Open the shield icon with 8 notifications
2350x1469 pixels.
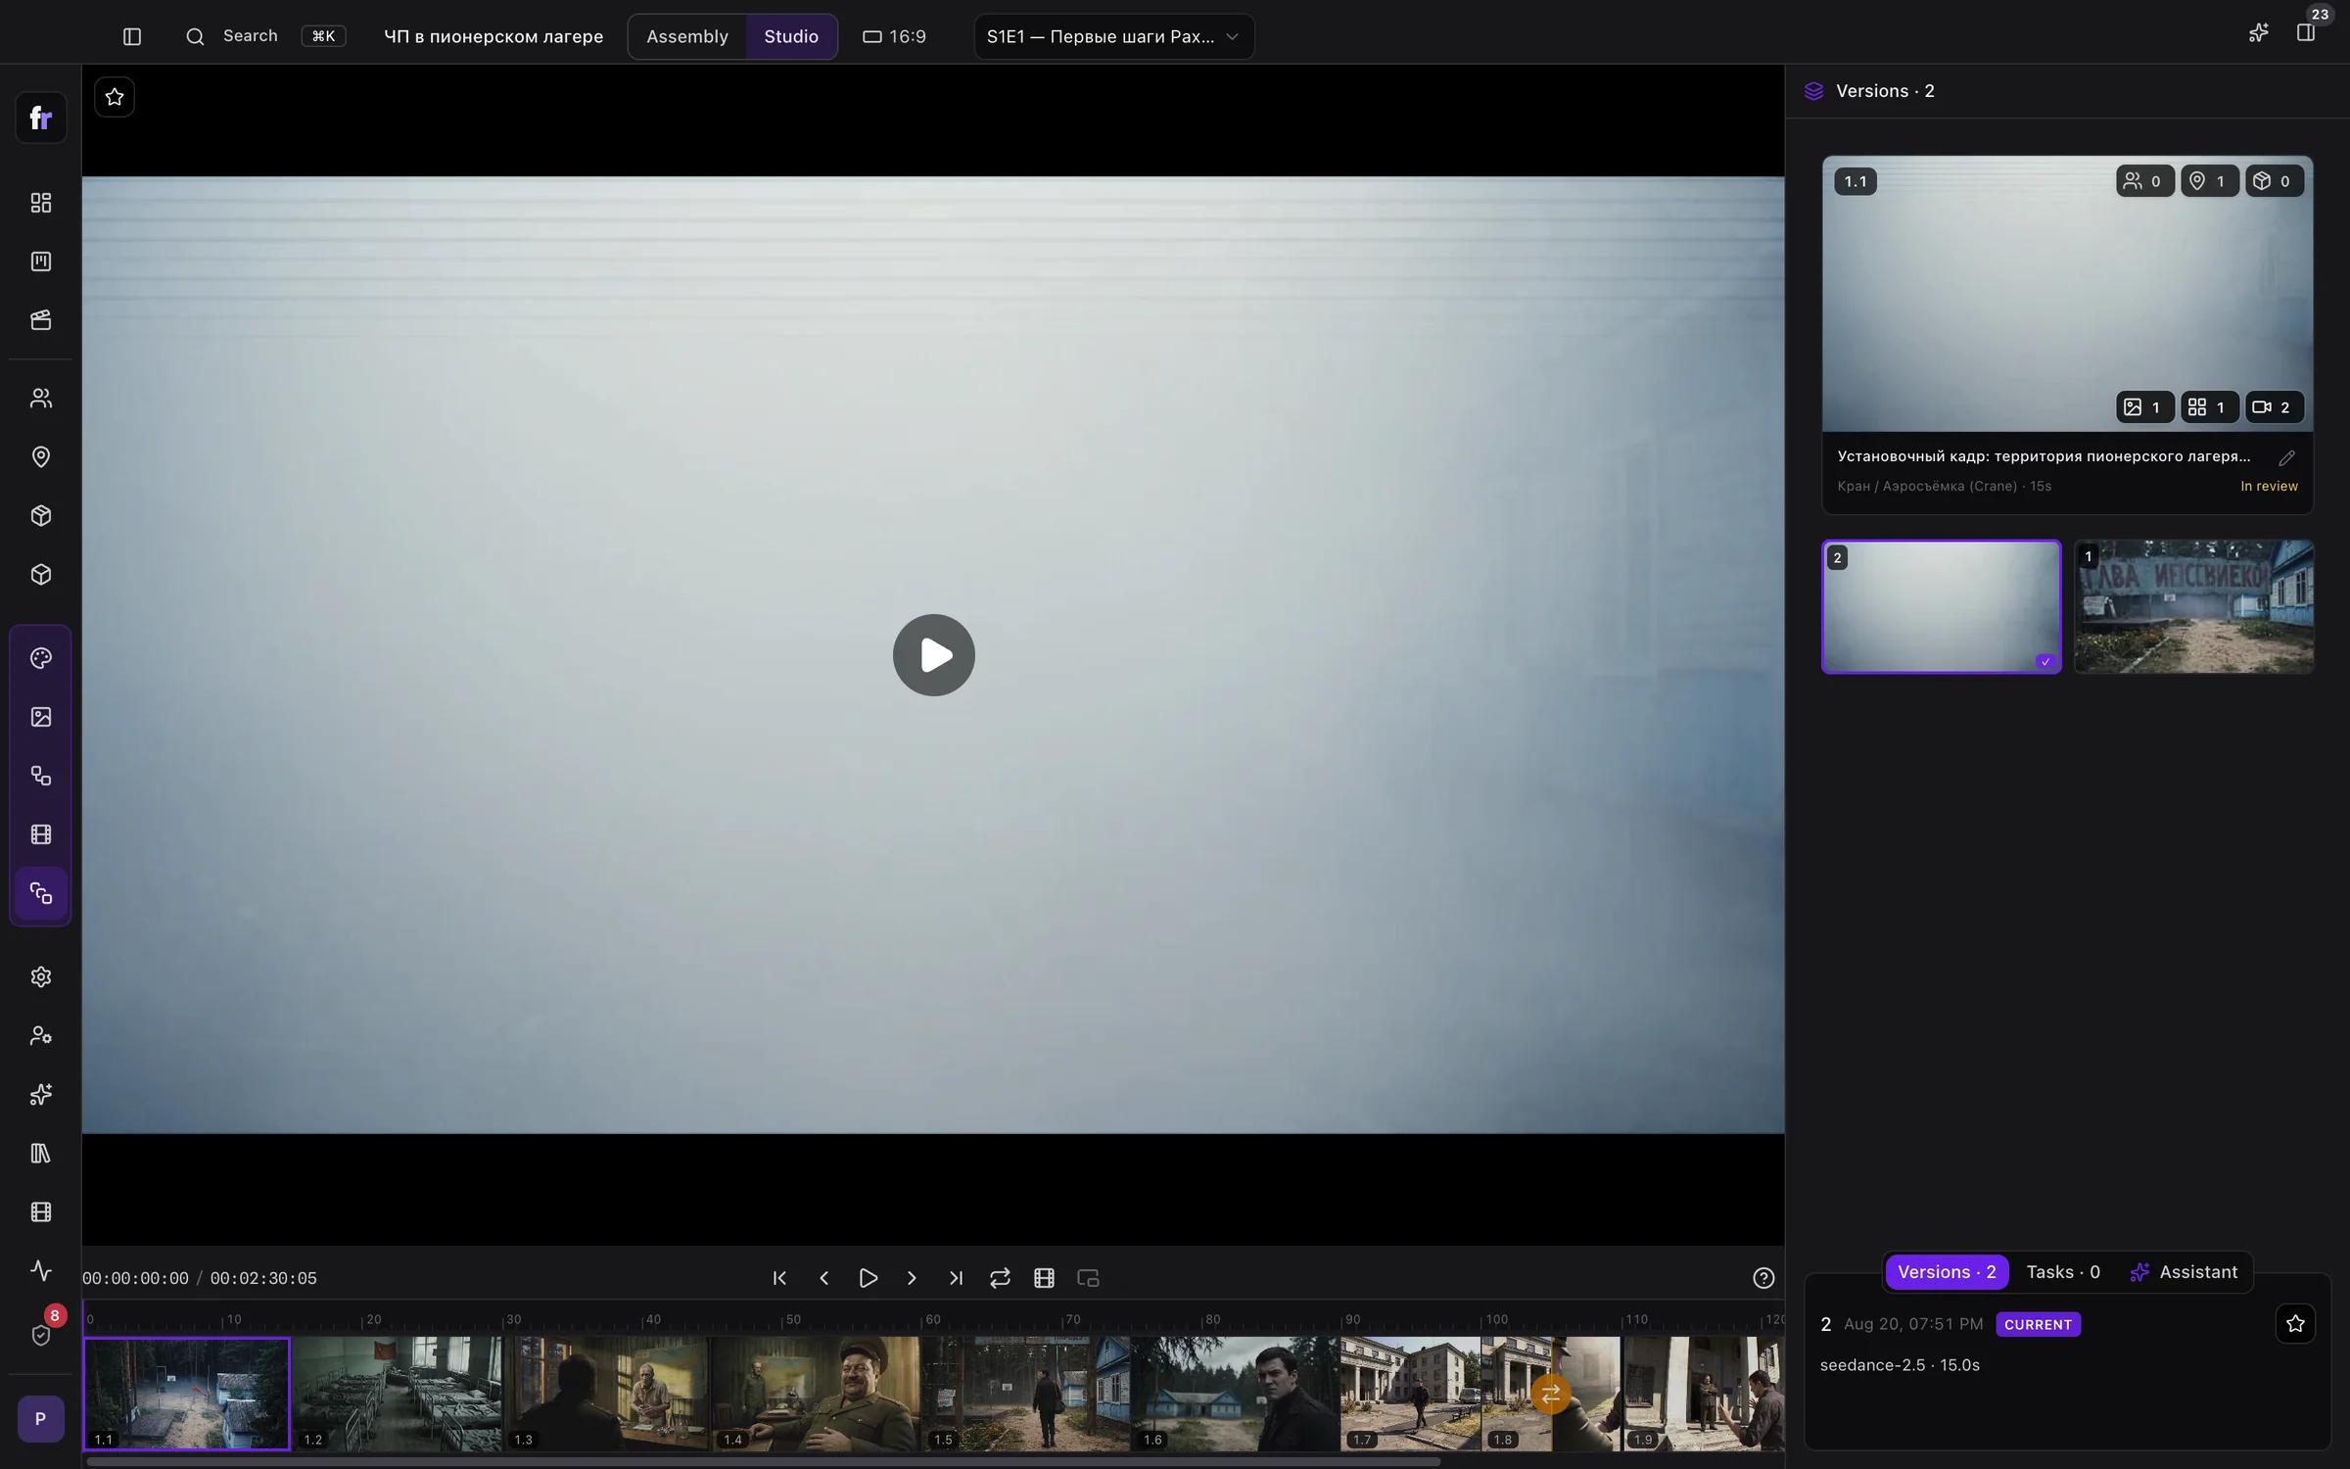point(41,1334)
